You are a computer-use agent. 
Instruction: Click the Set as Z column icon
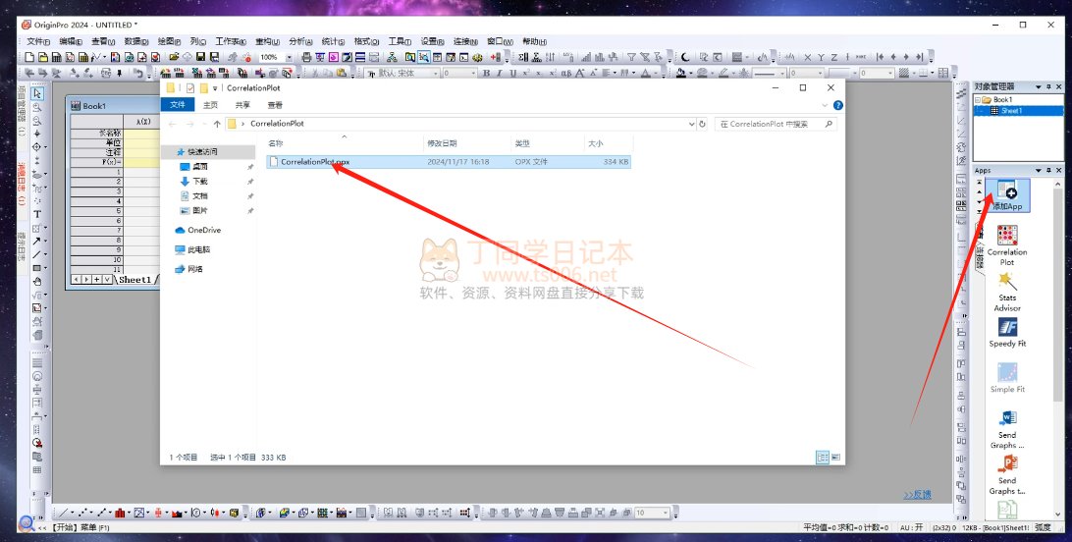coord(834,57)
